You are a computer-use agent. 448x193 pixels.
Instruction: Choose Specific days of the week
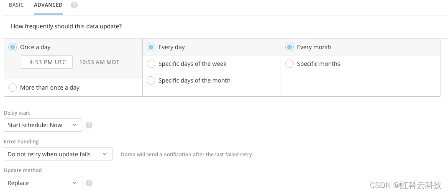coord(151,64)
